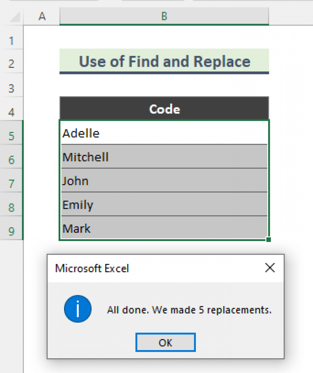Select row 1 header
313x373 pixels.
point(11,40)
